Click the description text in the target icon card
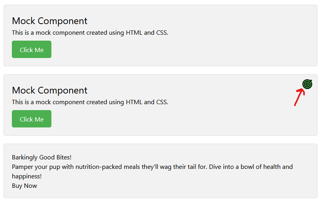The height and width of the screenshot is (204, 321). (90, 102)
